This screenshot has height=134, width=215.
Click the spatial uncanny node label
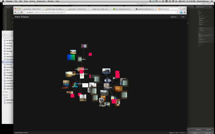coord(81,69)
